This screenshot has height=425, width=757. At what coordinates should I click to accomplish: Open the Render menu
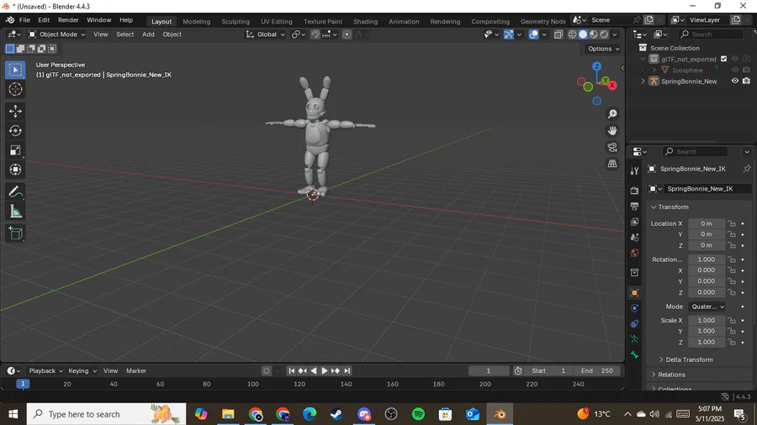(x=68, y=20)
